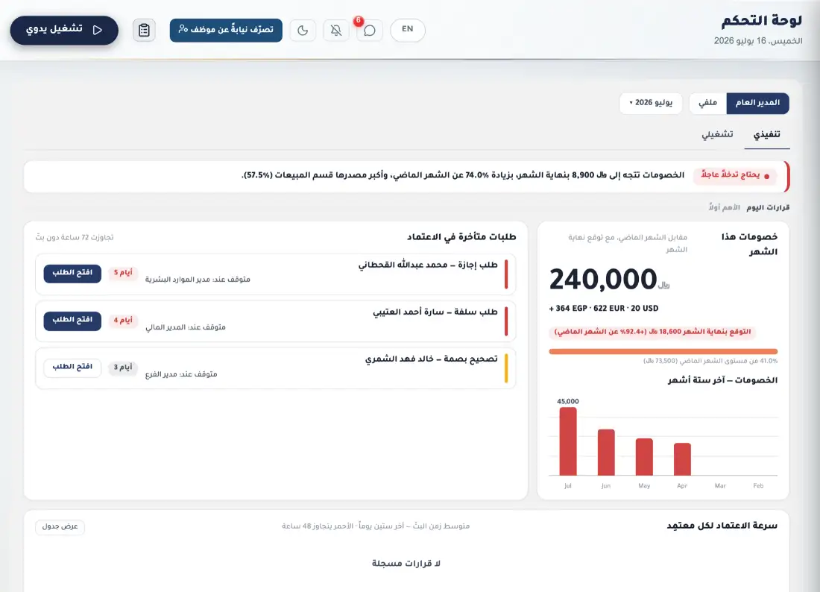
Task: Click تشغيل يدوي manual run button
Action: 64,30
